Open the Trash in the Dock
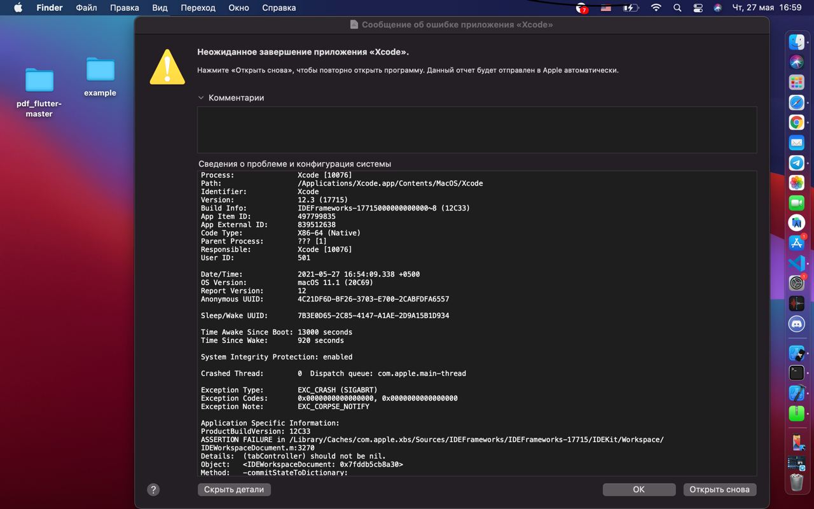Image resolution: width=814 pixels, height=509 pixels. (x=797, y=482)
